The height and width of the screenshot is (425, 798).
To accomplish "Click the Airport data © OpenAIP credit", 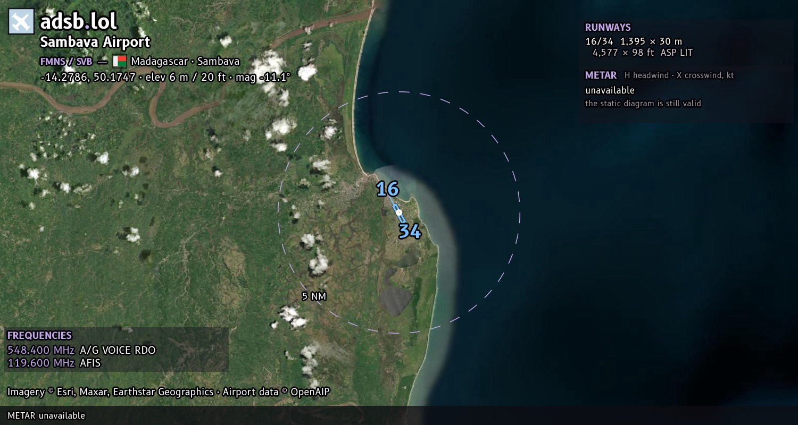I will (x=276, y=392).
